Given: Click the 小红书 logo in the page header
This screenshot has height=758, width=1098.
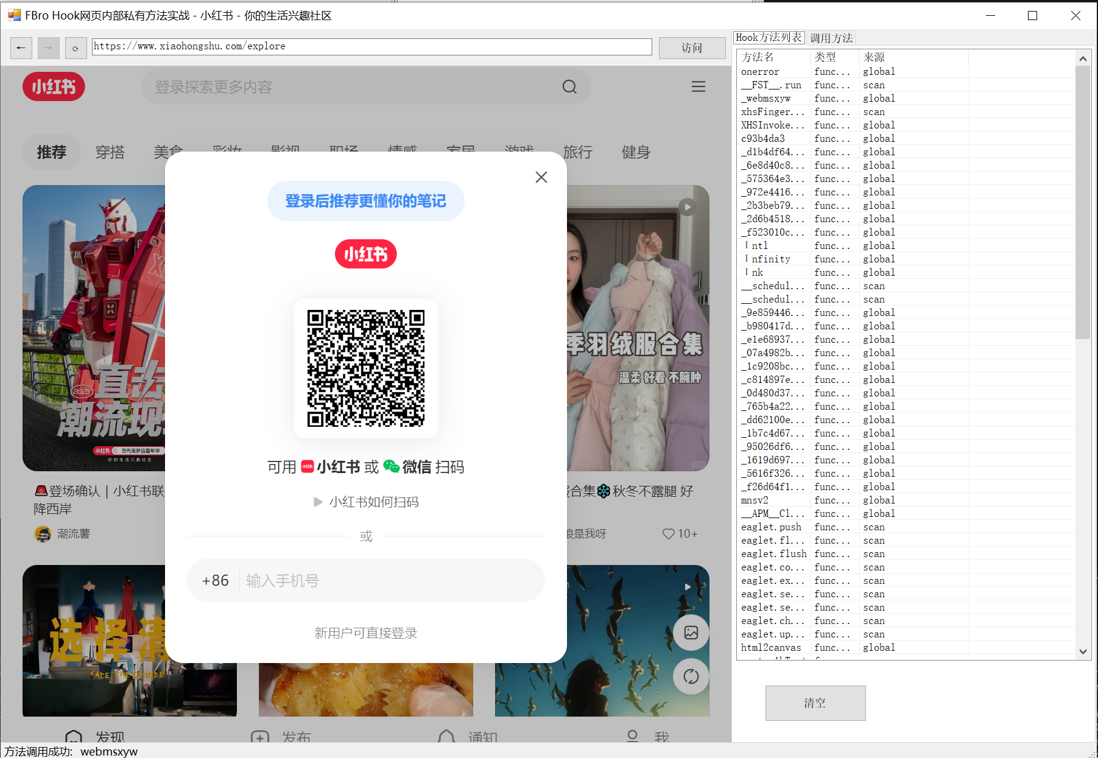Looking at the screenshot, I should [54, 86].
